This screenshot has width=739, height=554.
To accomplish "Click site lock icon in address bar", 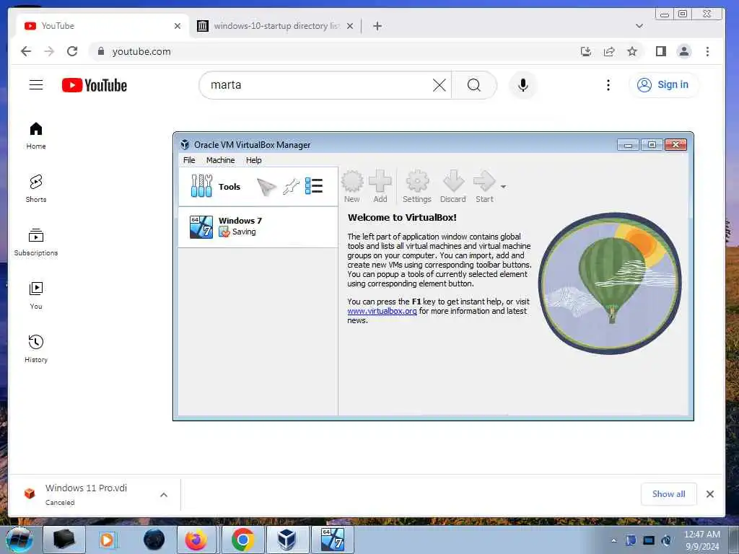I will point(100,51).
